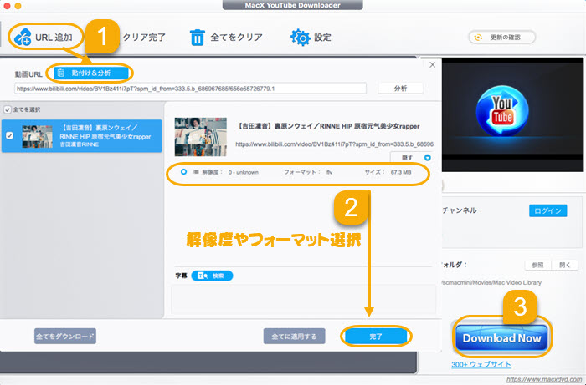Click the large video preview thumbnail

[201, 136]
